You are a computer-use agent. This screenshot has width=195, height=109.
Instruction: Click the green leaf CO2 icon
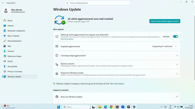tap(54, 84)
